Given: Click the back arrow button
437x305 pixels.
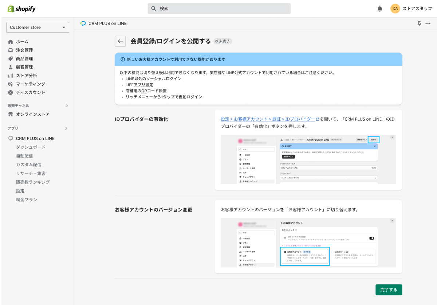Looking at the screenshot, I should (x=121, y=41).
